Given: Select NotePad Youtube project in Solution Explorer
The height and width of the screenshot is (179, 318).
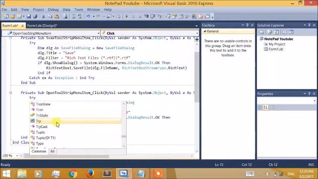Looking at the screenshot, I should click(278, 39).
